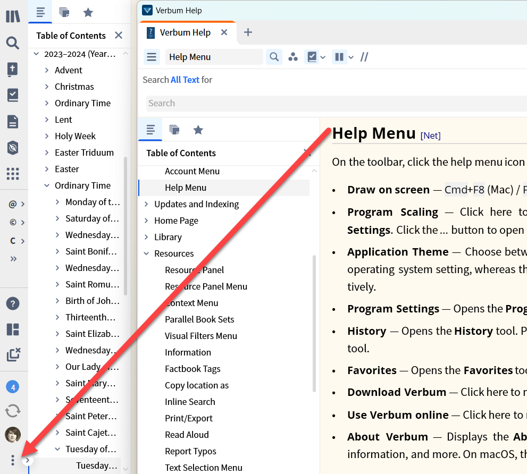Open the visual filters dots icon in the toolbar
Image resolution: width=527 pixels, height=474 pixels.
click(293, 57)
